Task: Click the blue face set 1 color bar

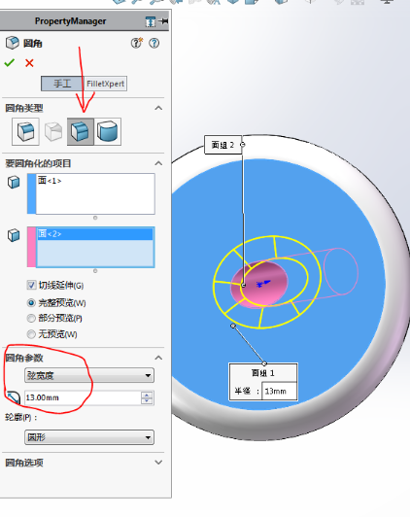Action: [32, 194]
